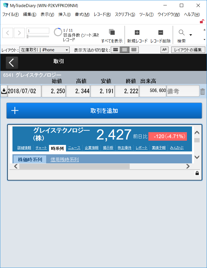
Task: Click the 取引を追加 button
Action: (104, 111)
